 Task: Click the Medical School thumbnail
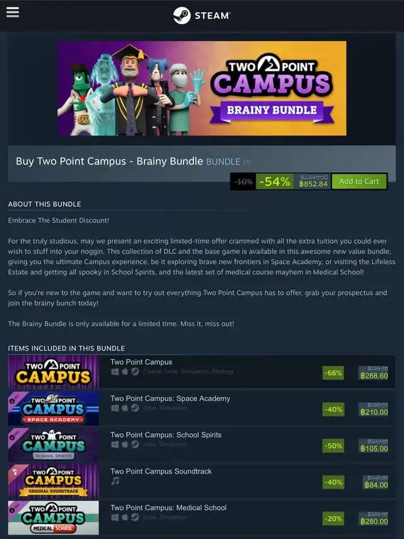click(x=53, y=518)
